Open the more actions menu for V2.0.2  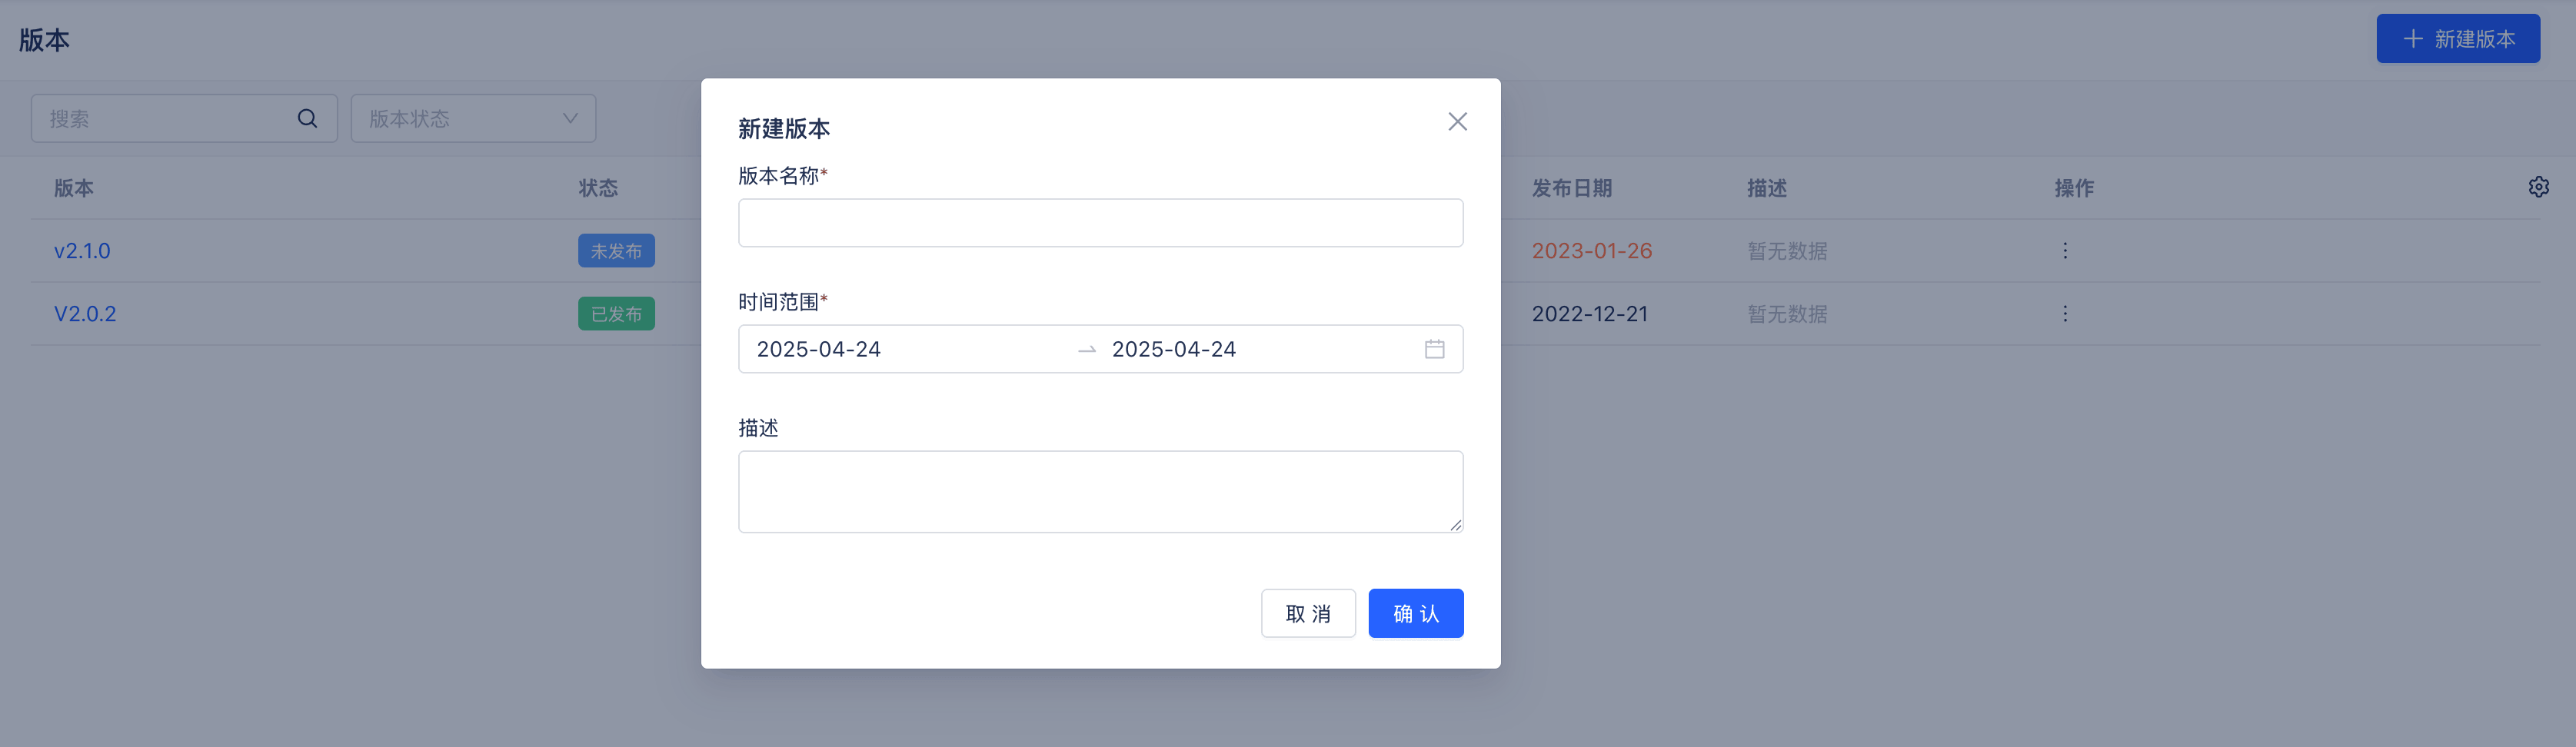pos(2064,314)
